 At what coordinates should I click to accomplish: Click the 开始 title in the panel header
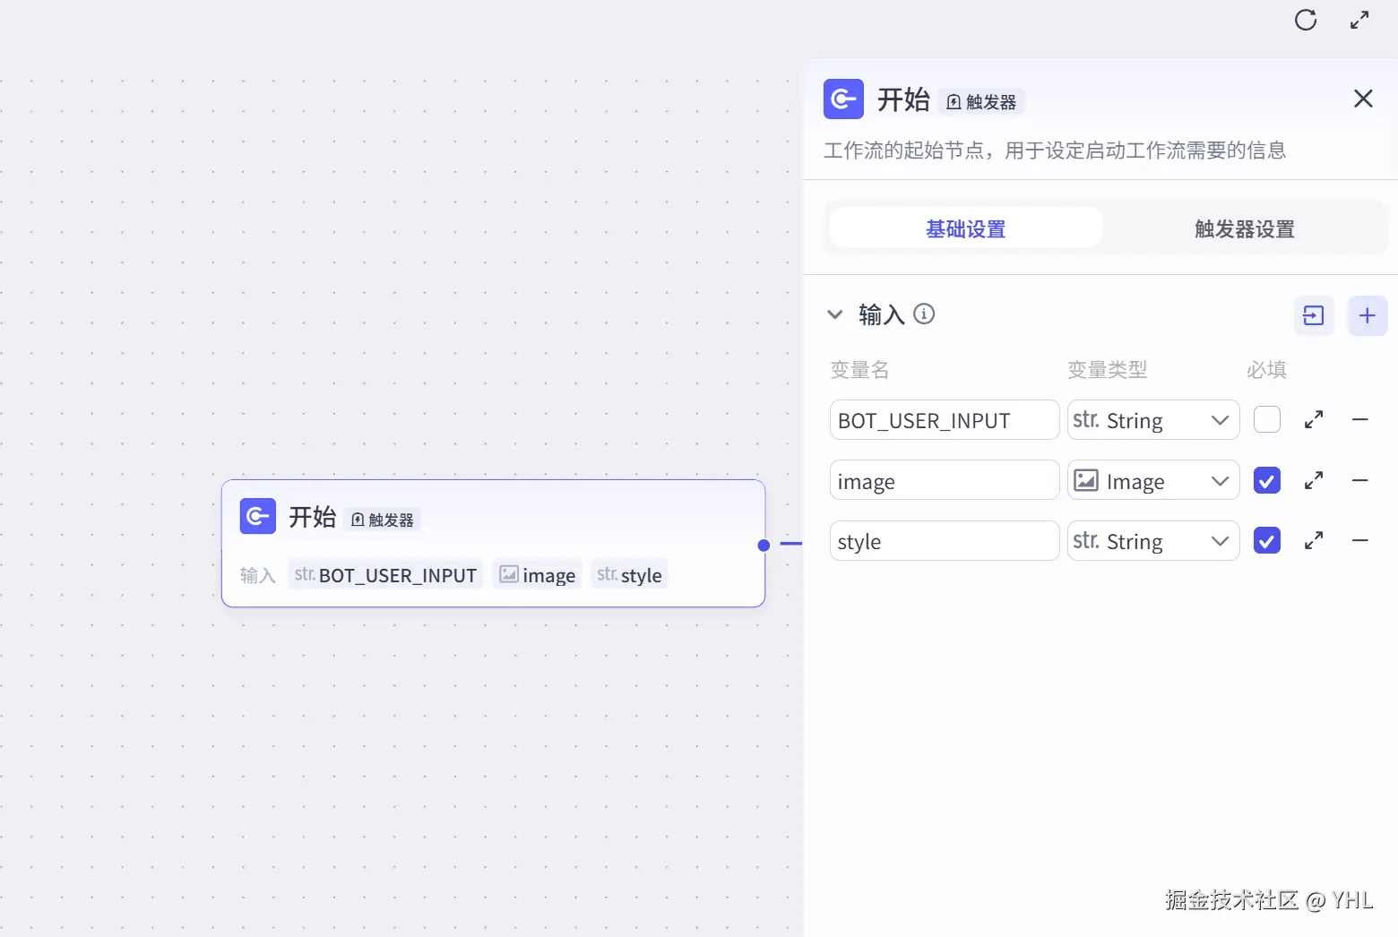tap(903, 99)
